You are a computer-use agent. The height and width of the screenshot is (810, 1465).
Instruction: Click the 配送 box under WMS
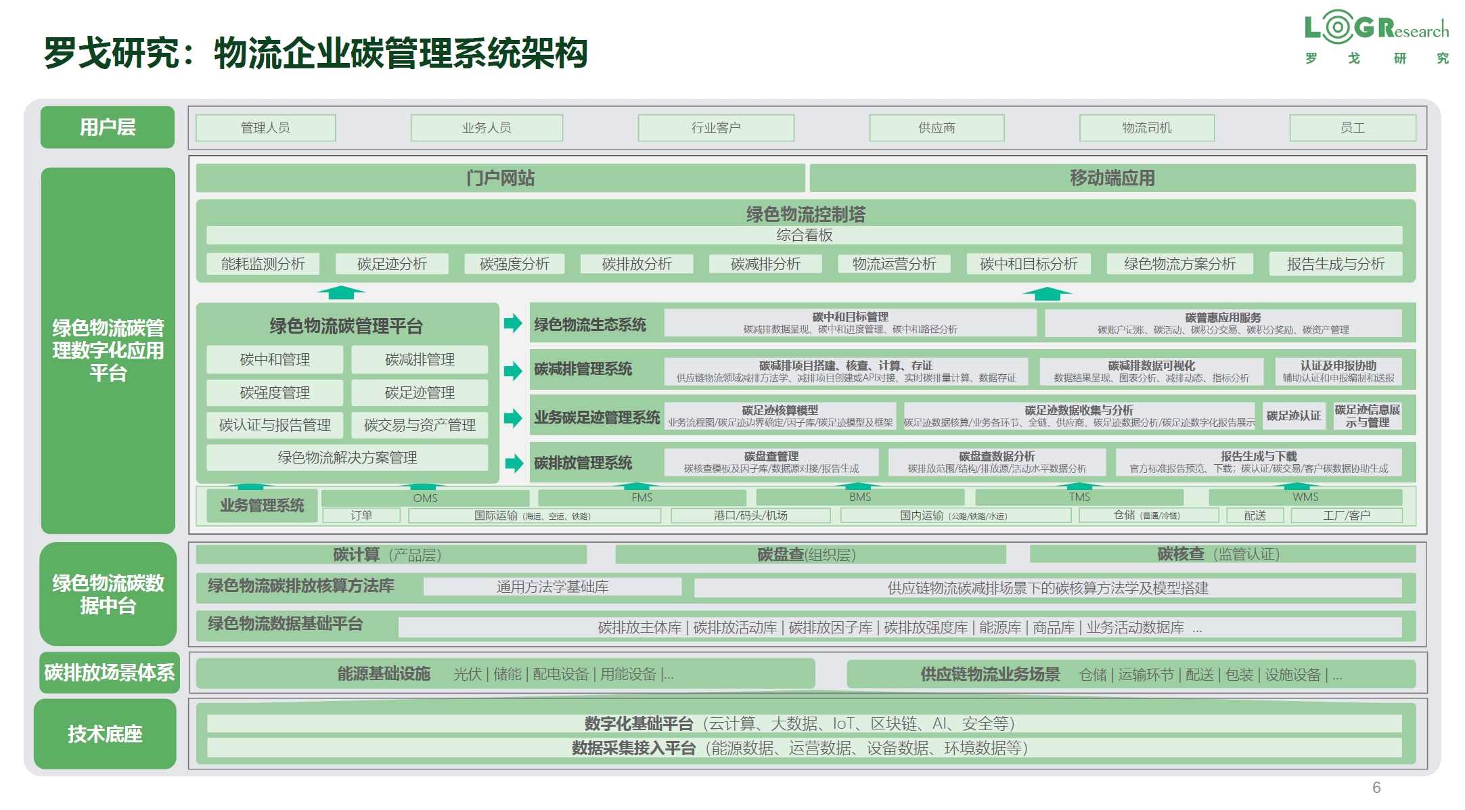pyautogui.click(x=1255, y=516)
